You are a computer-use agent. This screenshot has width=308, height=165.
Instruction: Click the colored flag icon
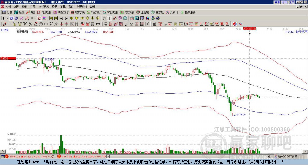(45, 18)
